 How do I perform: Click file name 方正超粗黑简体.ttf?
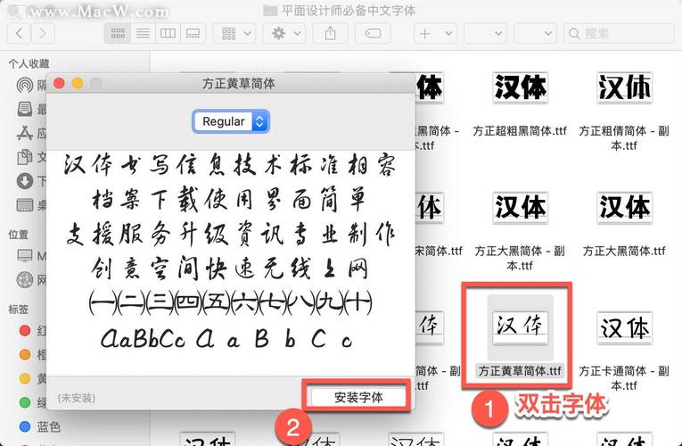point(520,130)
